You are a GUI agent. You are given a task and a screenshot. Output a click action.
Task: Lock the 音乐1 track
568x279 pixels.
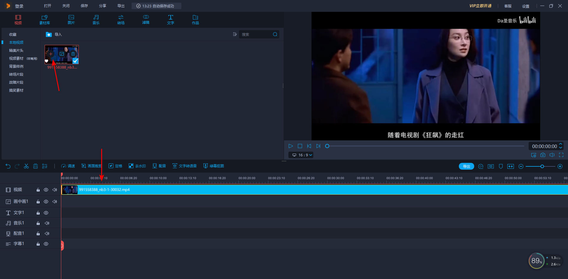coord(38,223)
